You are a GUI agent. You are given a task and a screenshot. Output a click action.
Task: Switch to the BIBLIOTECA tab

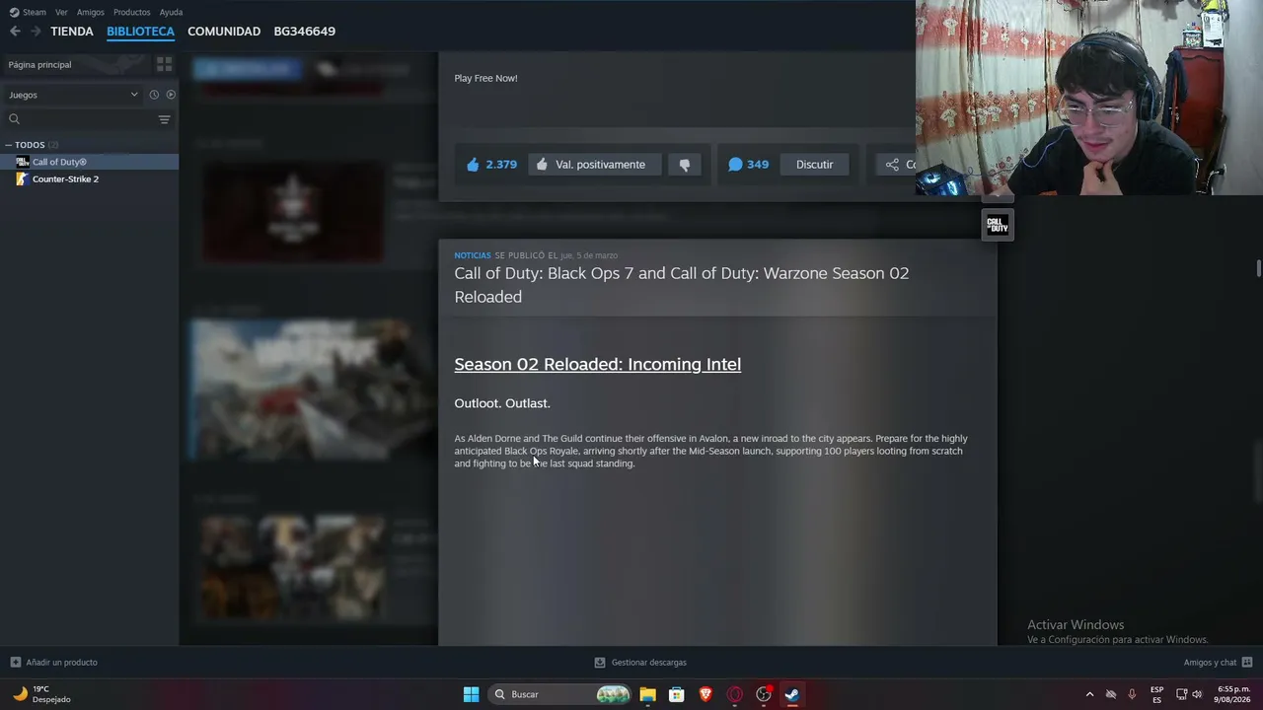140,32
